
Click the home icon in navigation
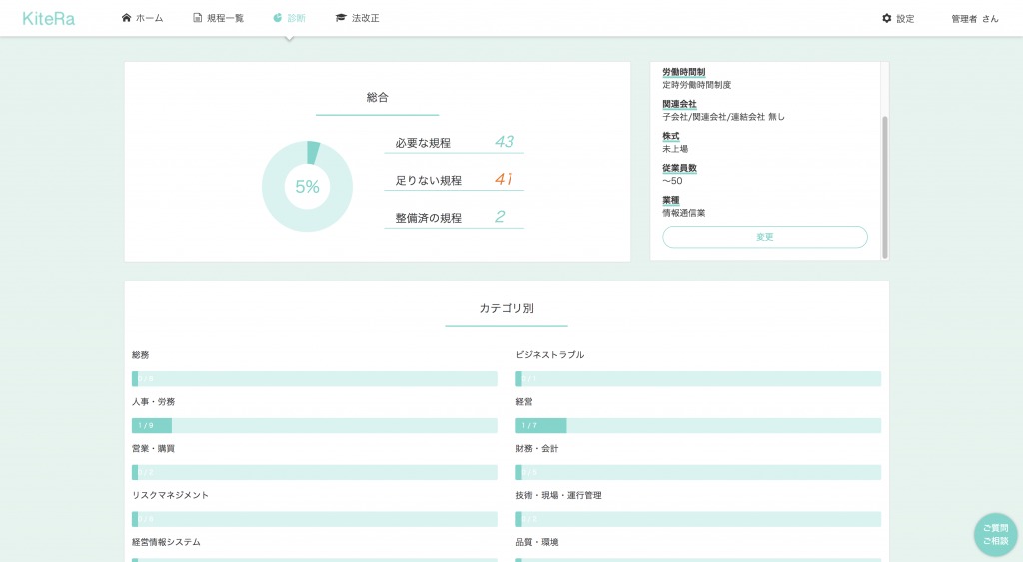(x=126, y=18)
